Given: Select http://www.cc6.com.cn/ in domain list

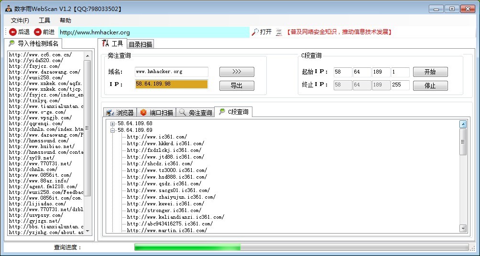Looking at the screenshot, I should [x=41, y=55].
